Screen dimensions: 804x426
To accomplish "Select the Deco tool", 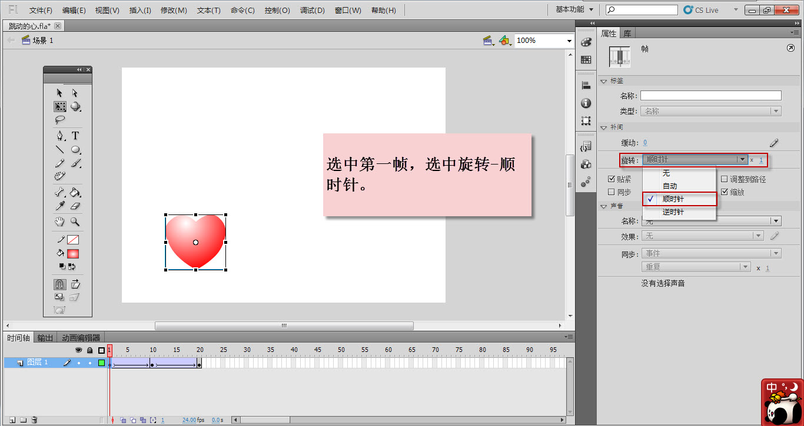I will pyautogui.click(x=59, y=176).
